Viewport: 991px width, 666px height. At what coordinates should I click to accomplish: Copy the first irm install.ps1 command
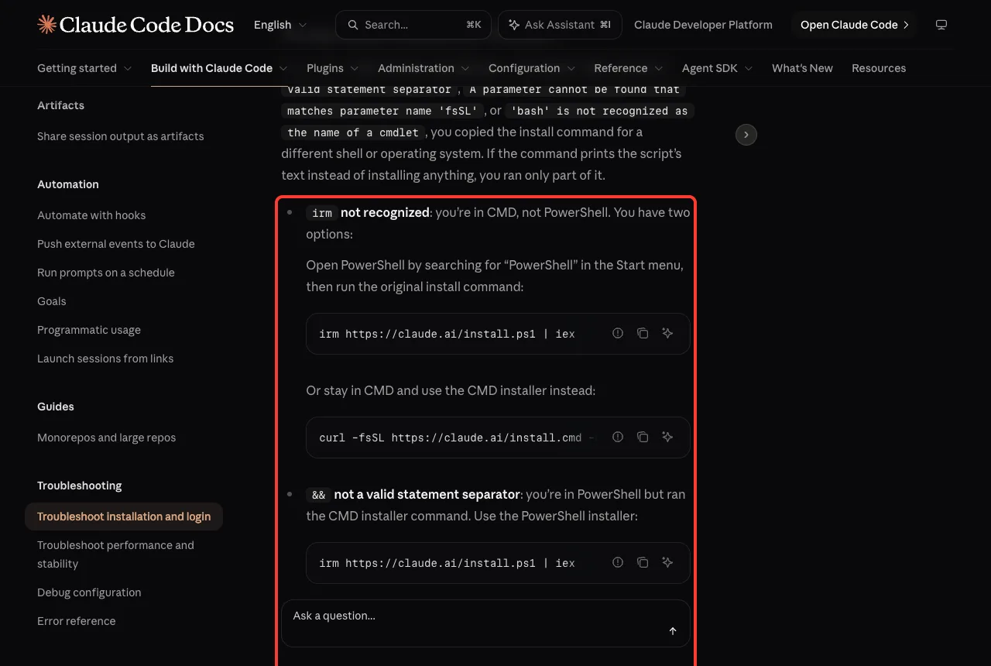pos(643,333)
